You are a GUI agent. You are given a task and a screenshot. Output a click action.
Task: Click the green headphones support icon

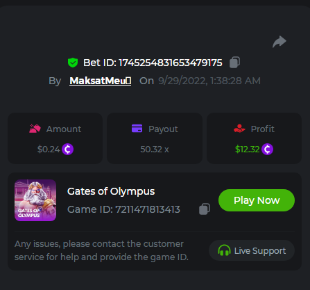(x=224, y=250)
